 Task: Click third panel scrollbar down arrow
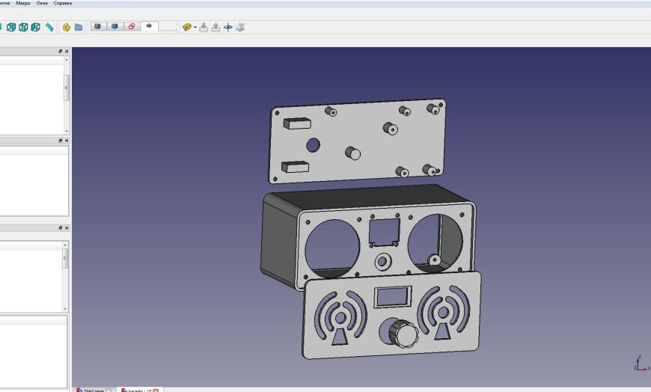(65, 308)
